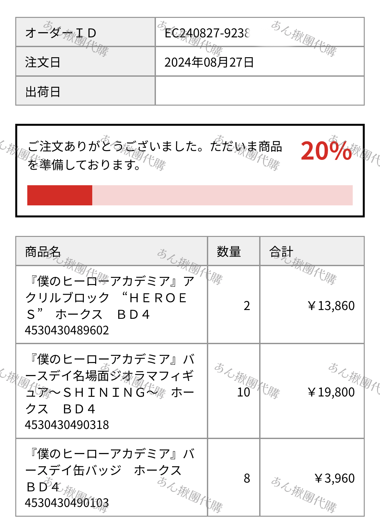Click product code 4530430489602
Image resolution: width=380 pixels, height=531 pixels.
tap(67, 330)
